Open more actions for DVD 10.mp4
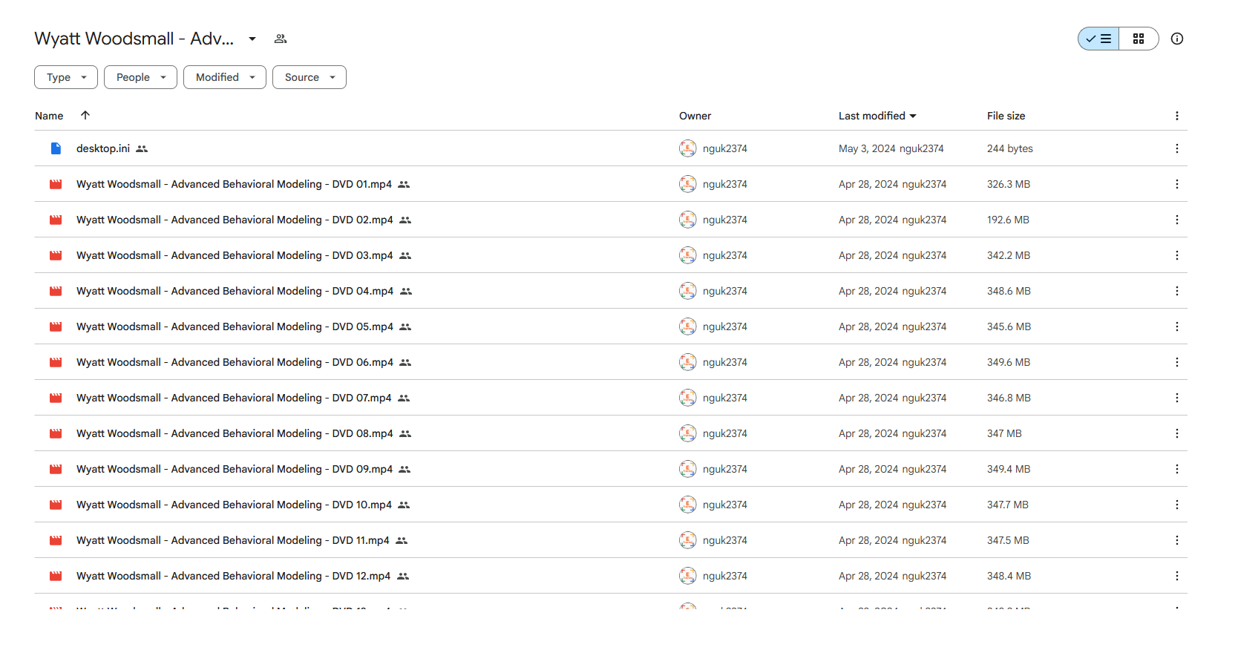This screenshot has width=1238, height=650. [x=1177, y=505]
